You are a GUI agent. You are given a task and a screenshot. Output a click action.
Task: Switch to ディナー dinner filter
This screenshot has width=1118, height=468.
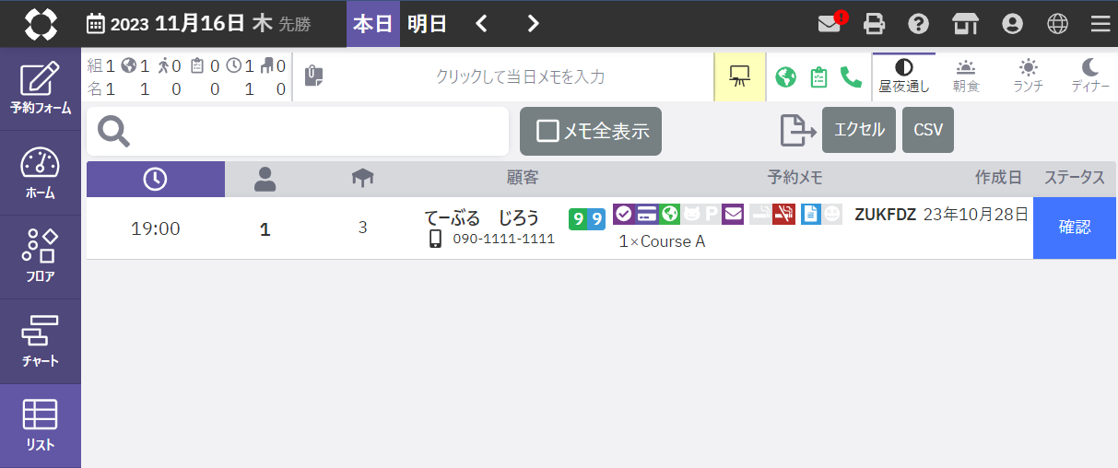[x=1090, y=76]
